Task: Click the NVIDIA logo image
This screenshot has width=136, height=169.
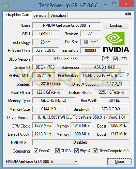Action: pyautogui.click(x=116, y=42)
